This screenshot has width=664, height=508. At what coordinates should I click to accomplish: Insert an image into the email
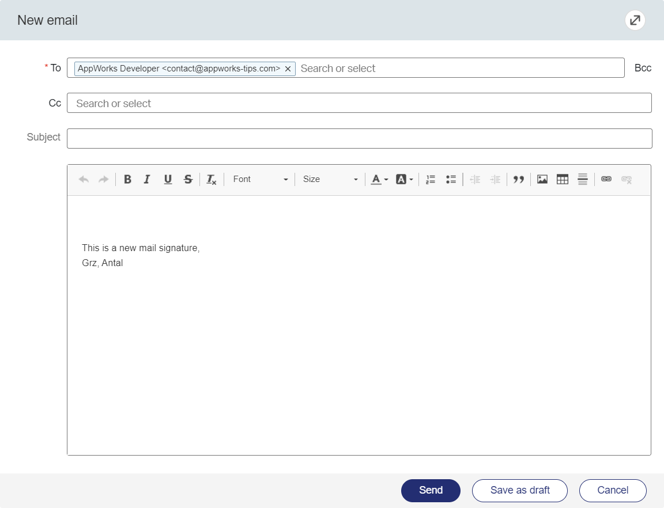click(x=542, y=179)
